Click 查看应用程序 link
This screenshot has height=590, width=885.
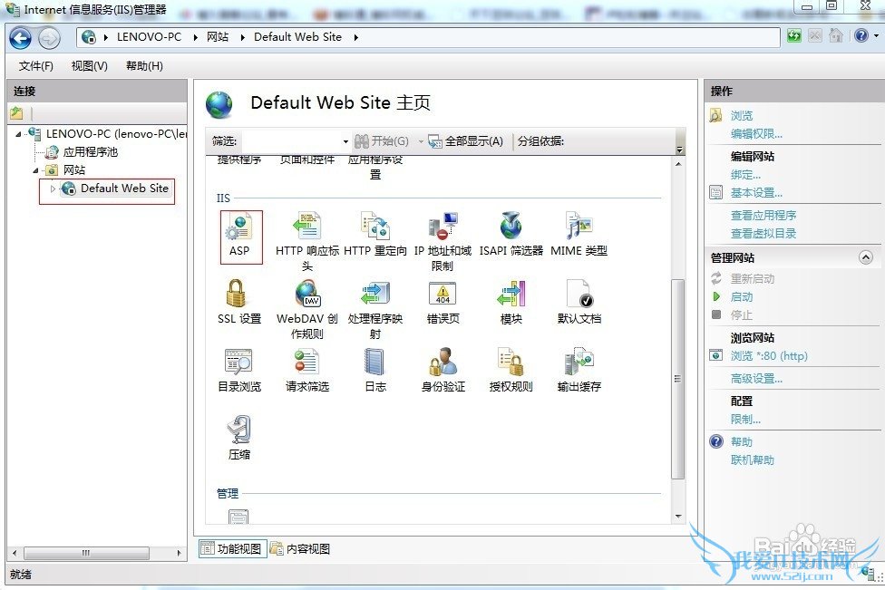point(763,216)
